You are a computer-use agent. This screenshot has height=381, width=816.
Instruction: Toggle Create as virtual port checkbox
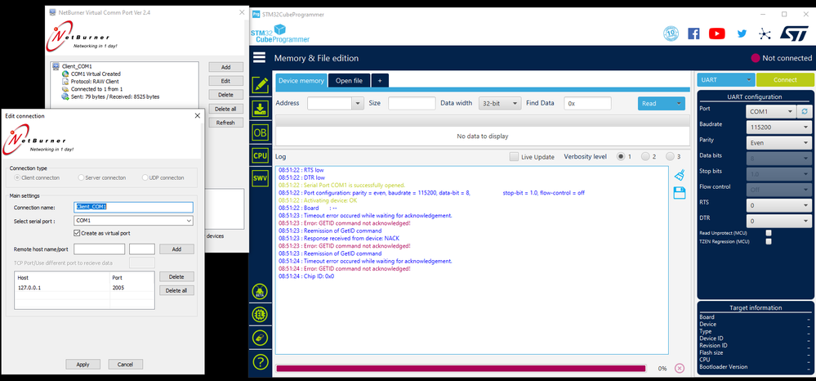click(x=78, y=233)
